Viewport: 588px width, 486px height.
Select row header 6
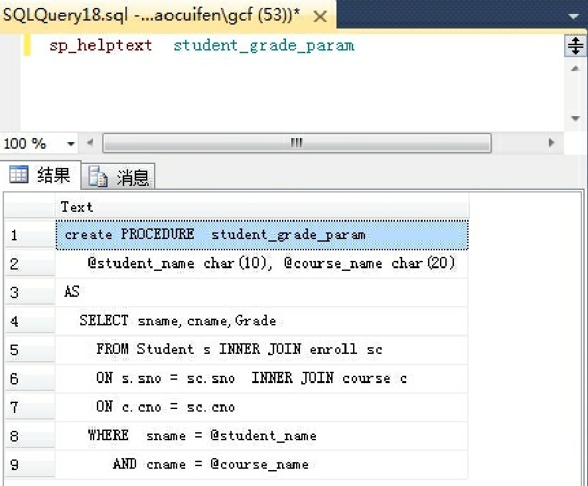[30, 378]
